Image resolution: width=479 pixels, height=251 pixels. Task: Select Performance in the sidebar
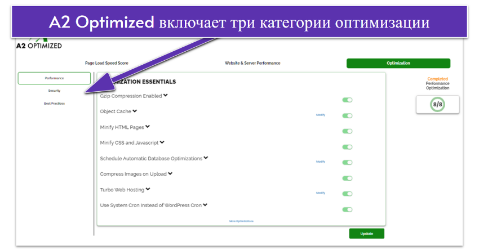[x=54, y=78]
